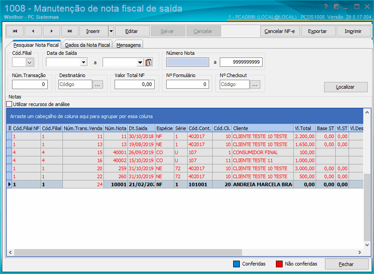The image size is (374, 274).
Task: Sort by Série column header
Action: pos(181,128)
